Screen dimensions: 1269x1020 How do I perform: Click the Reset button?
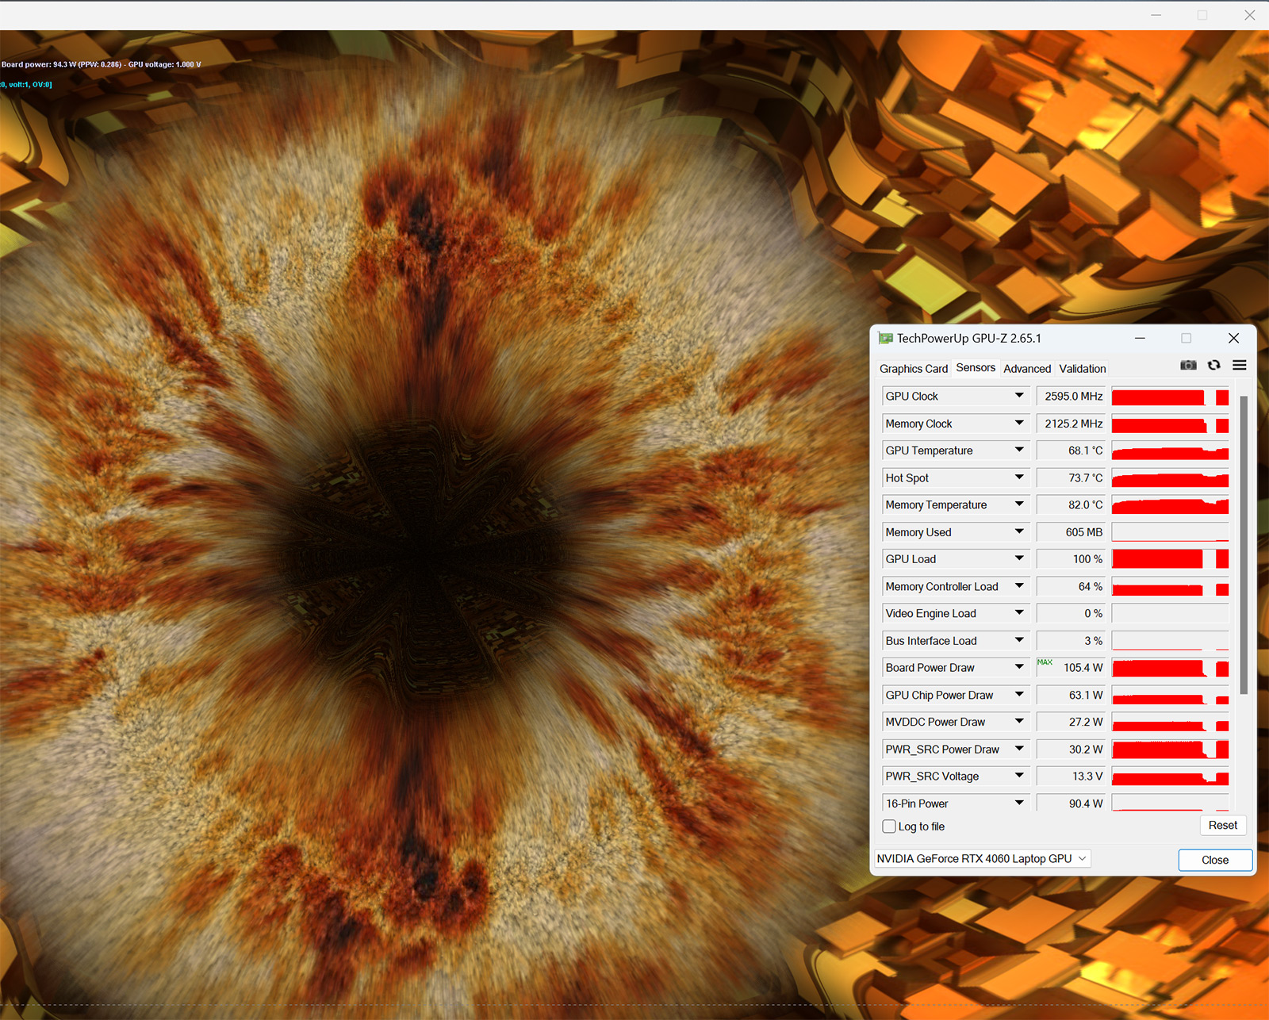pyautogui.click(x=1223, y=826)
